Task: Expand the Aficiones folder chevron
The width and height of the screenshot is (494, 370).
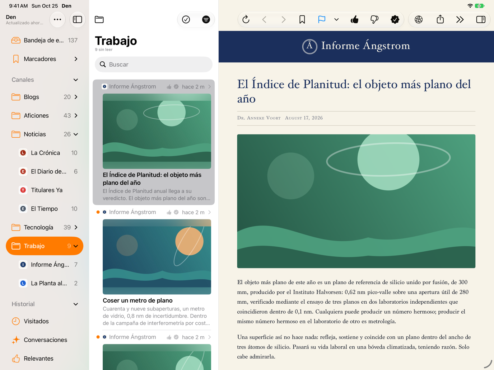Action: (76, 115)
